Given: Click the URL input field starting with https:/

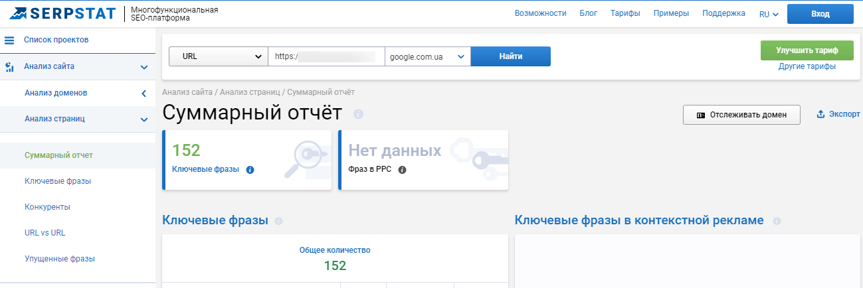Looking at the screenshot, I should pos(326,56).
